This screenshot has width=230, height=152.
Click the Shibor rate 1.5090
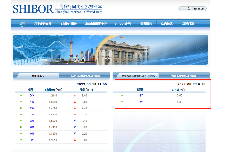click(53, 102)
